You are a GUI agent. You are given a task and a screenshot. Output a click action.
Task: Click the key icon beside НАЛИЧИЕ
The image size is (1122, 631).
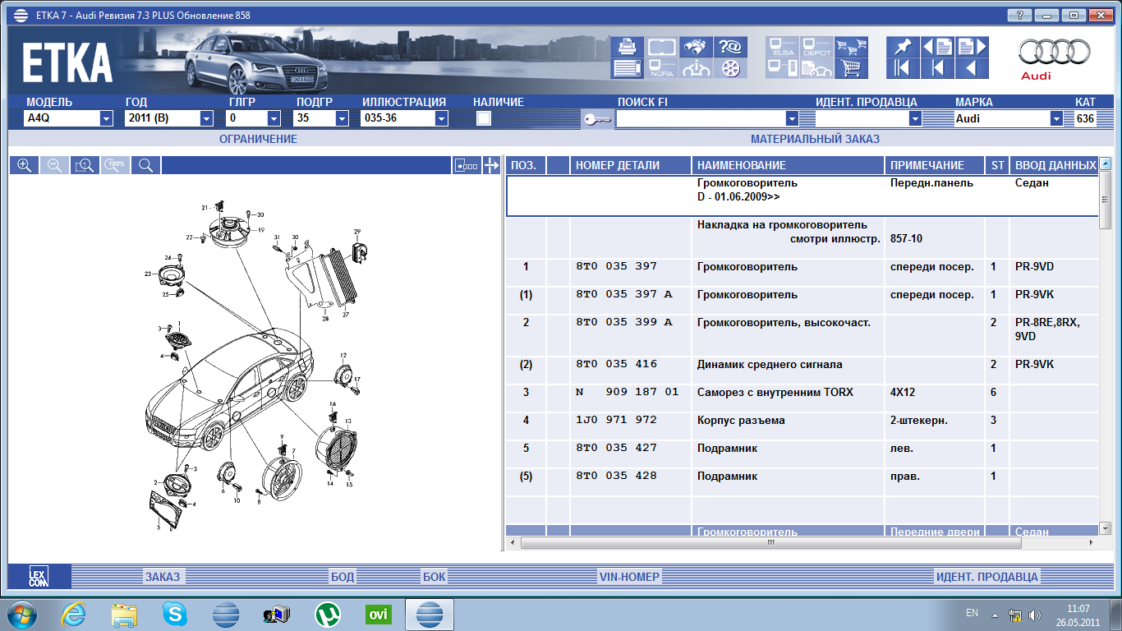pos(596,119)
